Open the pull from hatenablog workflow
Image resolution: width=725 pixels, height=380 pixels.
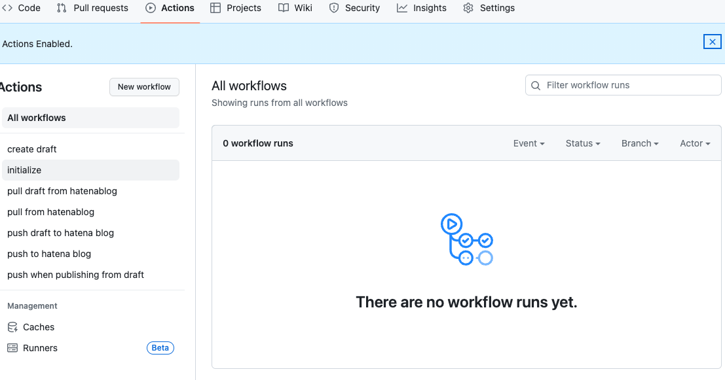(x=90, y=212)
